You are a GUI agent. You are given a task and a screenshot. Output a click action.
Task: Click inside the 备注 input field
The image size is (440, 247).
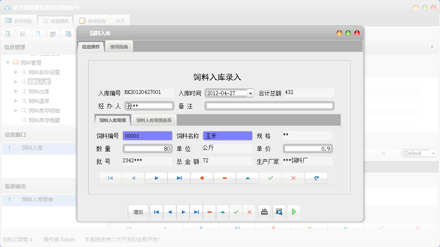point(269,106)
